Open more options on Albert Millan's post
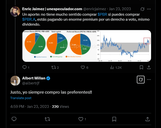This screenshot has width=161, height=128. [x=149, y=79]
